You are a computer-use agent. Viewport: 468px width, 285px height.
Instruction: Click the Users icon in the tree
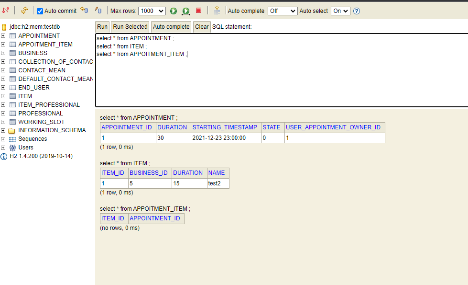[x=12, y=148]
